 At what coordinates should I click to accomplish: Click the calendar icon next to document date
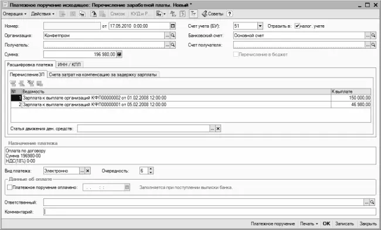(x=172, y=26)
